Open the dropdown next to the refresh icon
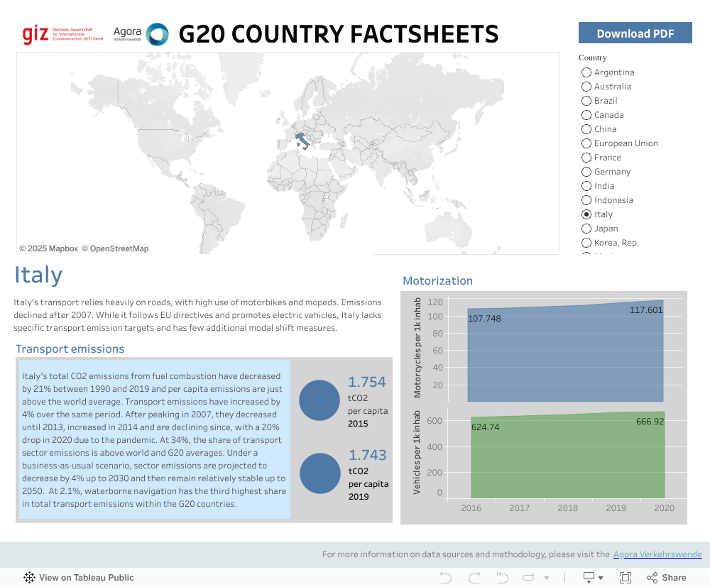The width and height of the screenshot is (710, 587). (547, 578)
